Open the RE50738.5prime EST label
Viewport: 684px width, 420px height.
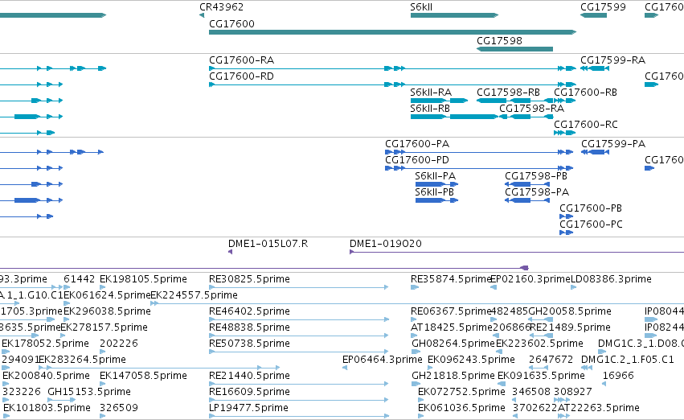point(249,344)
